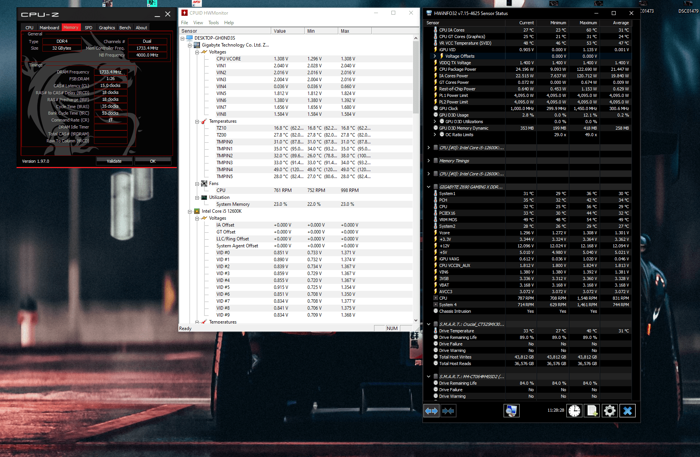This screenshot has height=457, width=700.
Task: Click drive icon of S.M.A.R.T. Crucial_CT525MX30
Action: [x=436, y=324]
